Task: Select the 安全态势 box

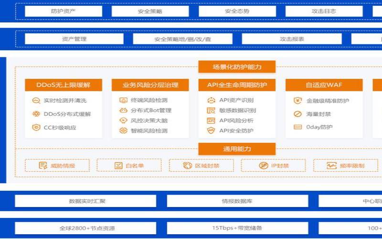Action: [237, 11]
